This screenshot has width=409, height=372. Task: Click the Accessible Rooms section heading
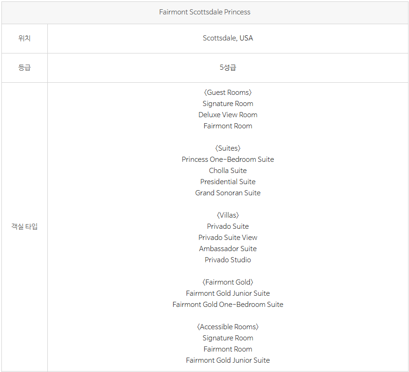click(228, 327)
